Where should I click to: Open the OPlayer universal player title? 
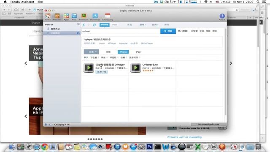pyautogui.click(x=110, y=65)
